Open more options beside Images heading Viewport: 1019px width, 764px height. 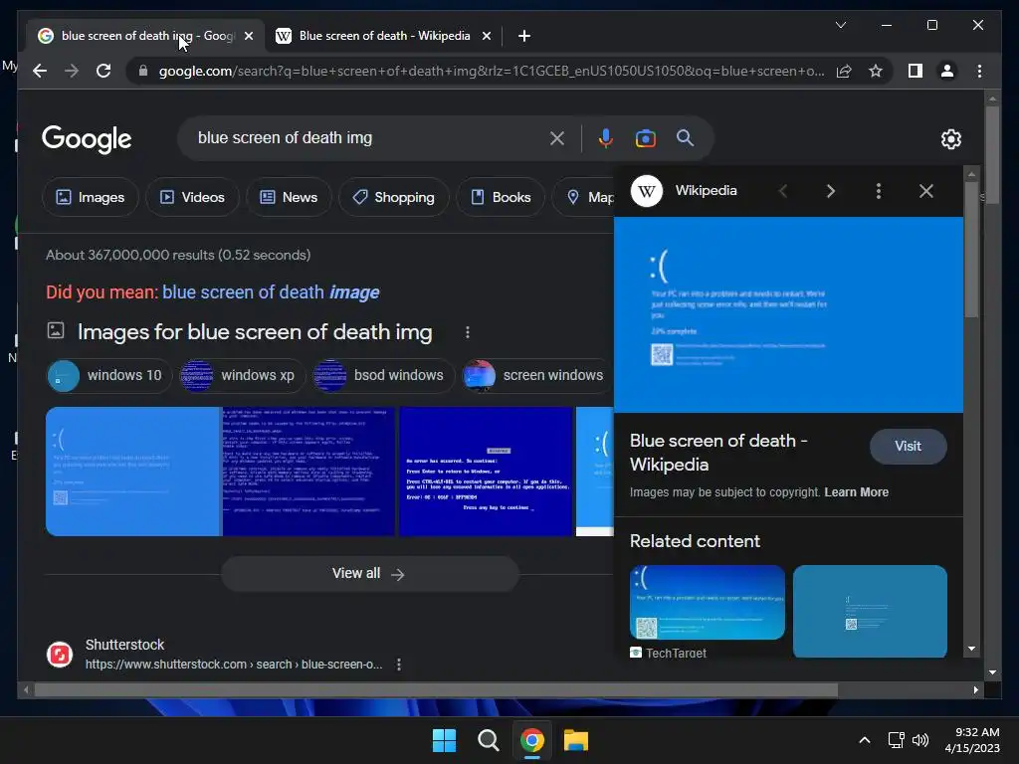[x=468, y=332]
